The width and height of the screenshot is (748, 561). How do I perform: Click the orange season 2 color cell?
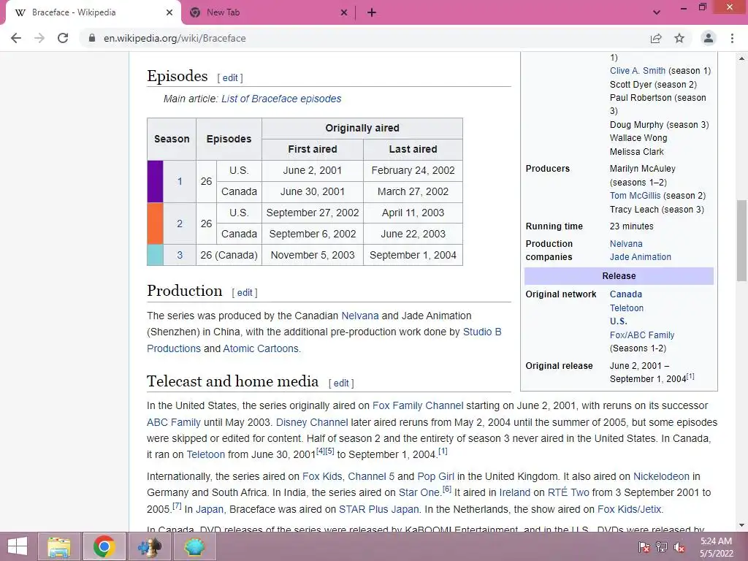[x=155, y=224]
